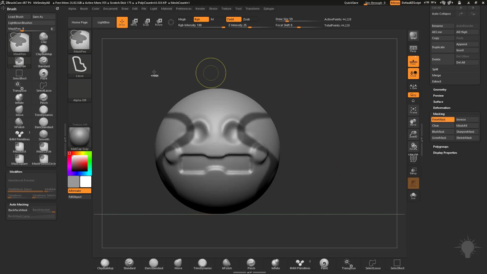Open the Zplugin menu

click(269, 8)
